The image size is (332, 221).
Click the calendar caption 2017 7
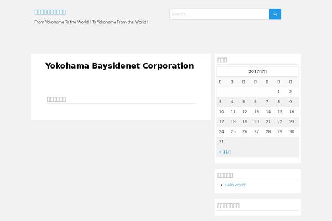tap(258, 71)
